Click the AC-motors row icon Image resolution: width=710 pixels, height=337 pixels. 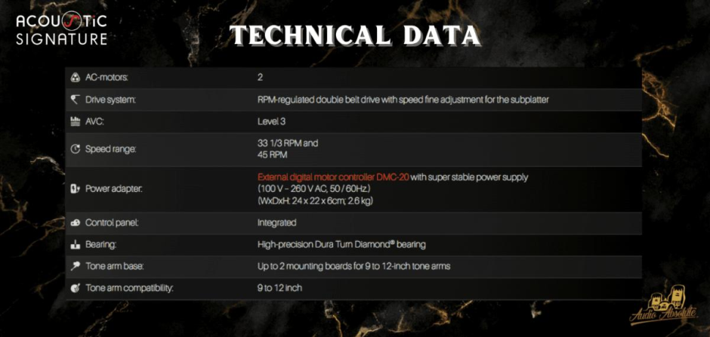click(75, 78)
